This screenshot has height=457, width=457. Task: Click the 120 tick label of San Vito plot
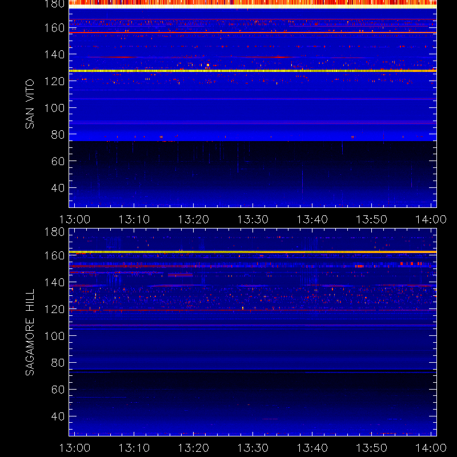[x=54, y=81]
